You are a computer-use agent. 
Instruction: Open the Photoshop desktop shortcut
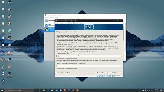click(x=10, y=61)
